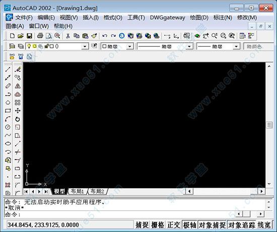This screenshot has width=277, height=232.
Task: Open the 文件(F) menu
Action: (24, 18)
